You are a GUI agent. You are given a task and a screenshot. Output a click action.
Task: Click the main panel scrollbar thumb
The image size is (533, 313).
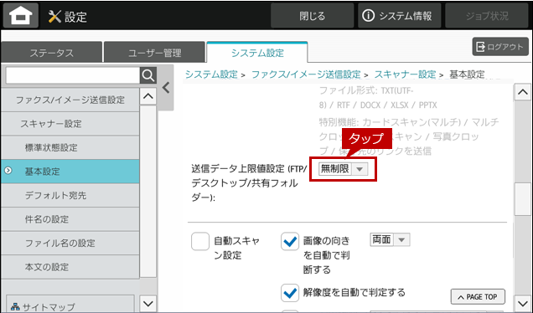click(523, 199)
